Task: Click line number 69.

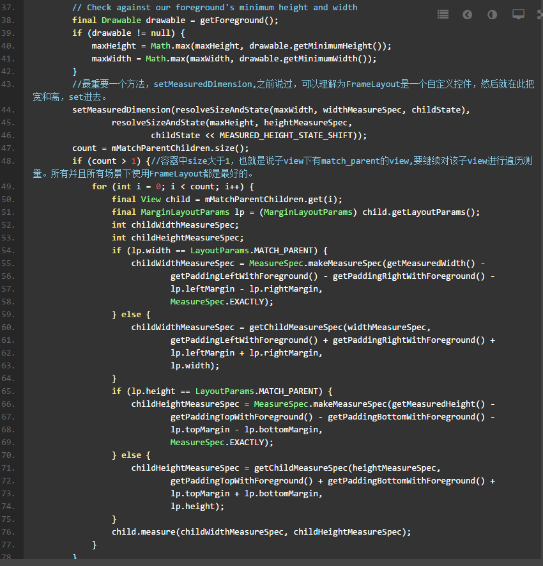Action: click(8, 443)
